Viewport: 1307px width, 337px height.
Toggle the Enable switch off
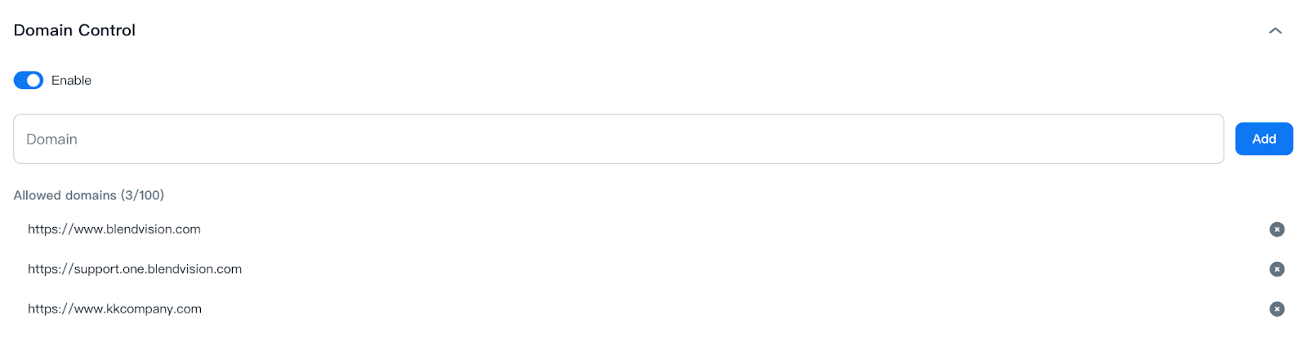coord(29,80)
